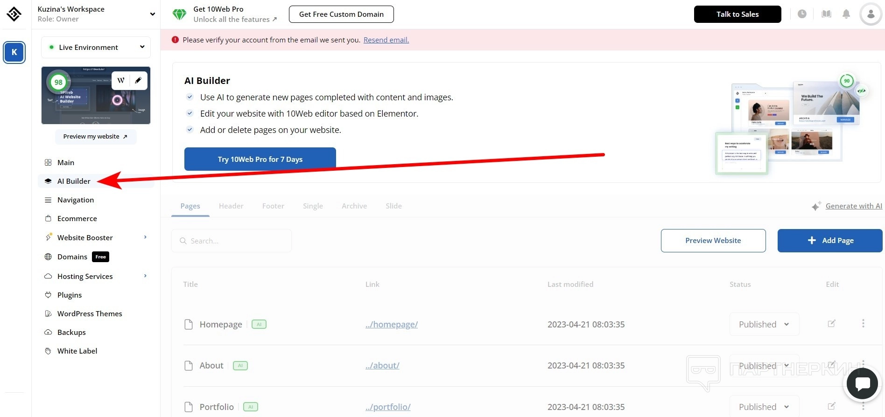The height and width of the screenshot is (417, 885).
Task: Open the ../portfolio/ link
Action: 388,407
